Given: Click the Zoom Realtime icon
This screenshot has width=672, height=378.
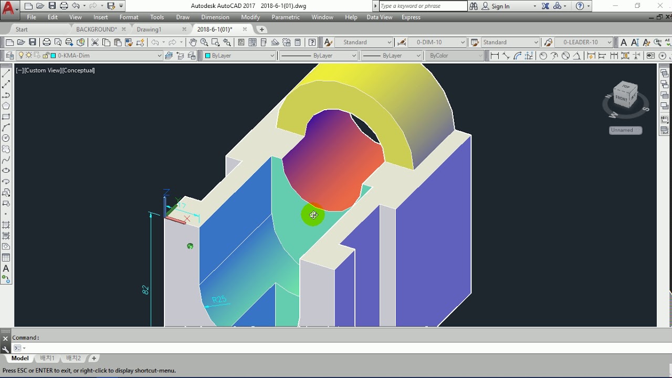Looking at the screenshot, I should click(x=204, y=42).
